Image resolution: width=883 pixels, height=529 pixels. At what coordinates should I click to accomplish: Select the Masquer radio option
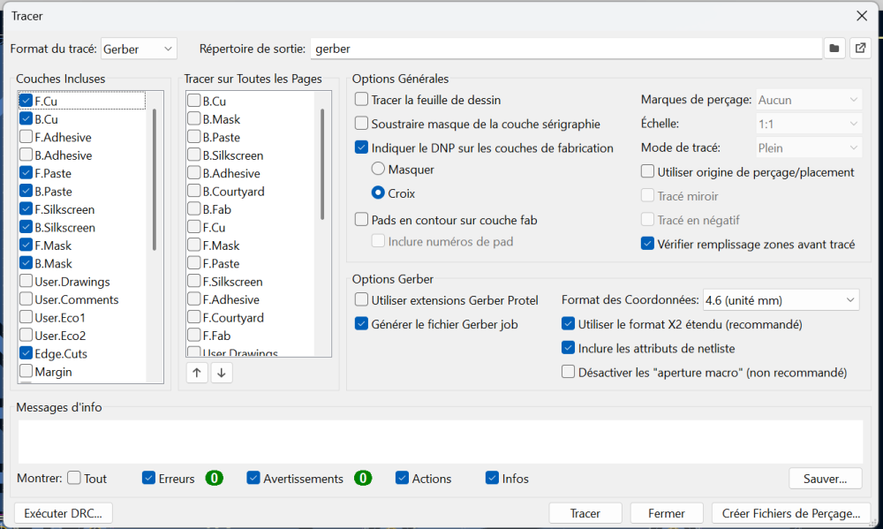pyautogui.click(x=378, y=169)
